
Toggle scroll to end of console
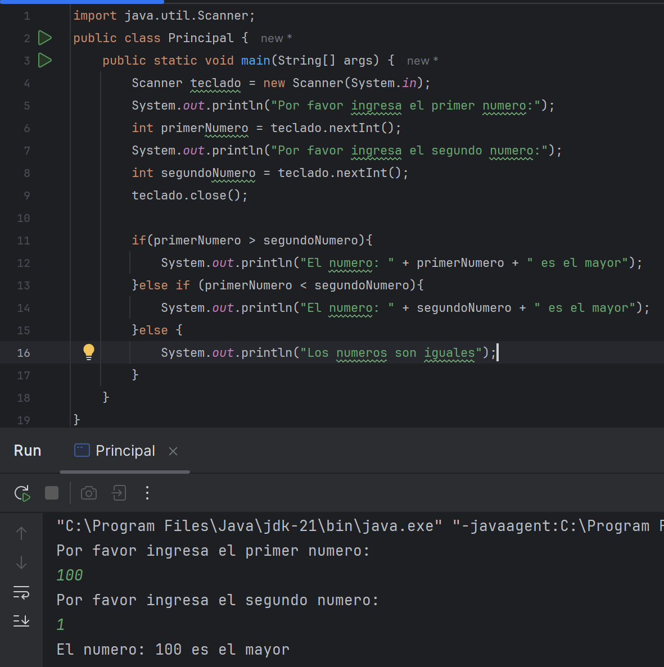click(x=21, y=620)
